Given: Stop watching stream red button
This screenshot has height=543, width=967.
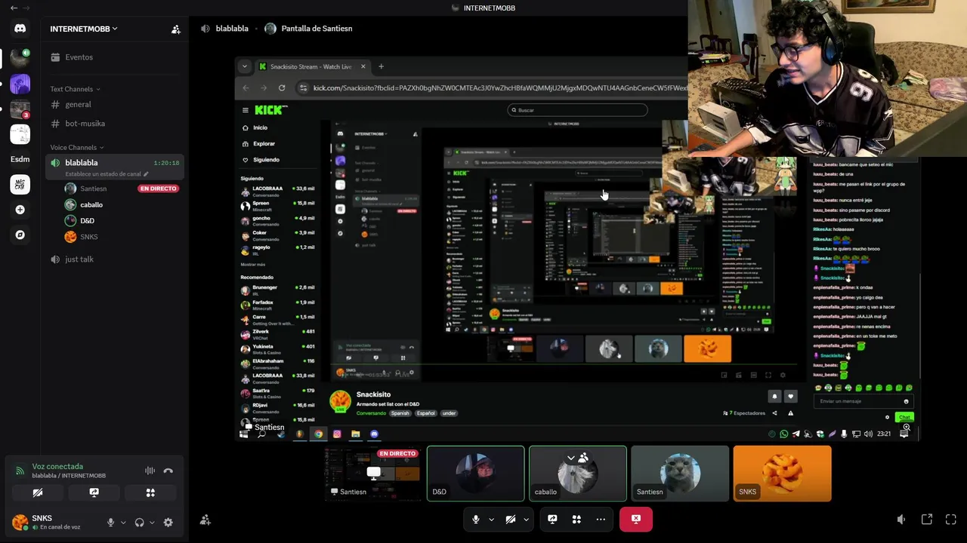Looking at the screenshot, I should 636,519.
